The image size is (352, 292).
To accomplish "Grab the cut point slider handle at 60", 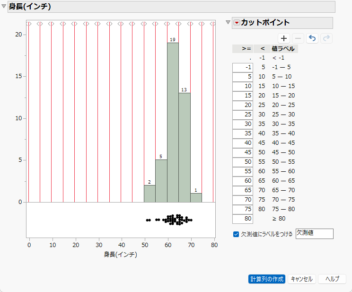I will pos(167,24).
